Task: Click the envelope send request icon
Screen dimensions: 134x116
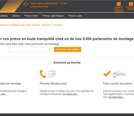Action: (131, 4)
